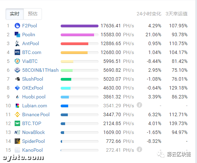197x163 pixels.
Task: Click Binance Pool's 112.71% luck value
Action: coord(178,114)
